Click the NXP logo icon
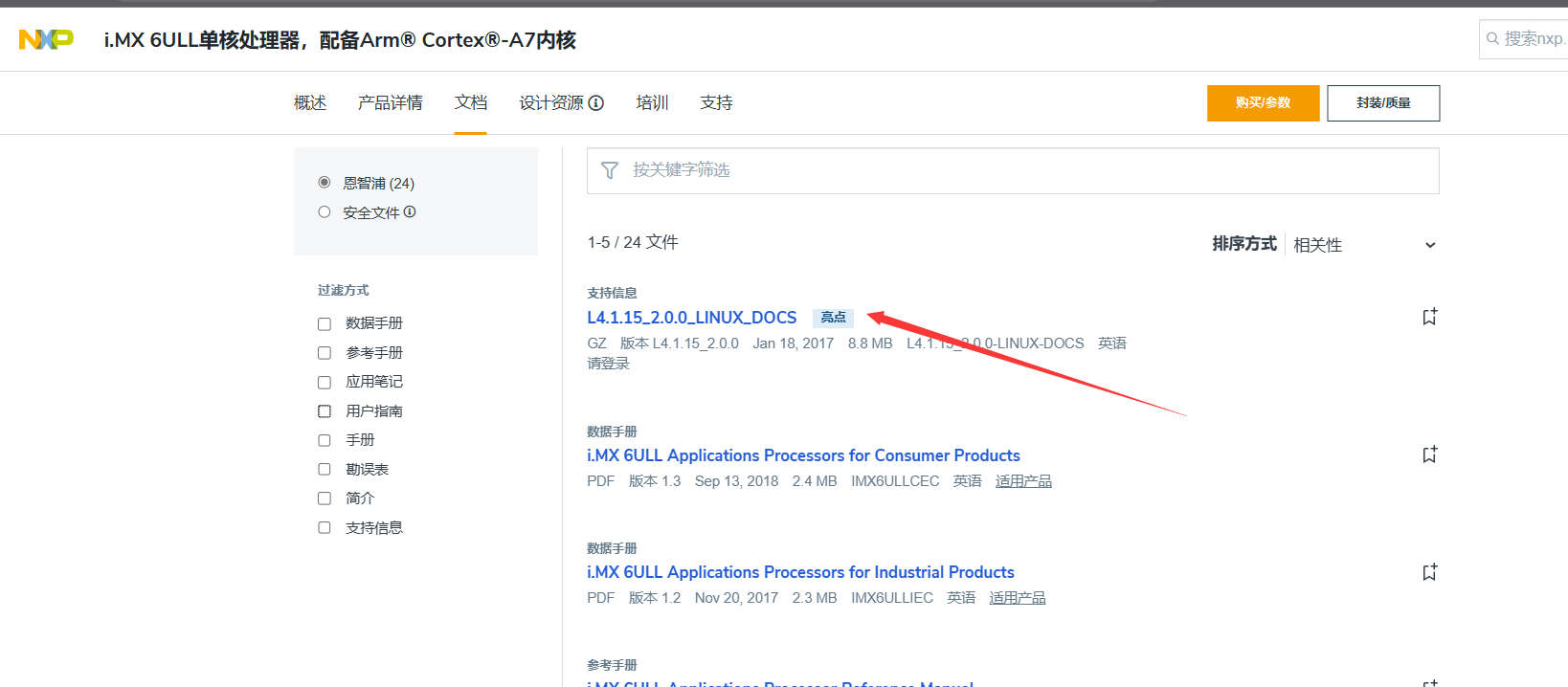 [46, 39]
